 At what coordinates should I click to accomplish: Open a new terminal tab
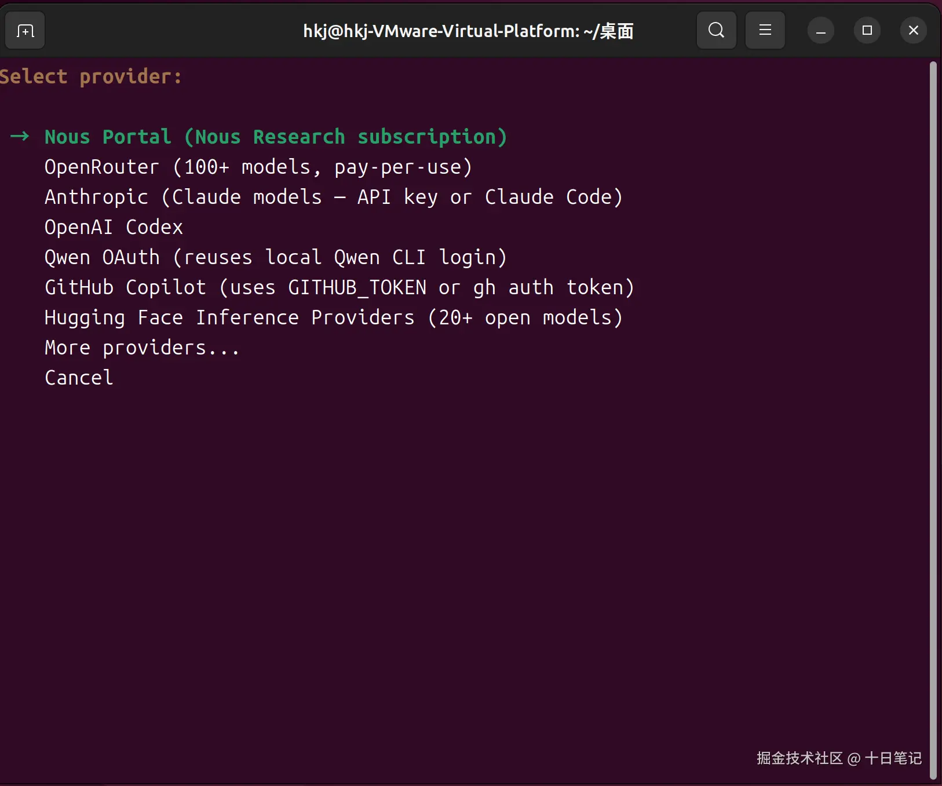[25, 31]
